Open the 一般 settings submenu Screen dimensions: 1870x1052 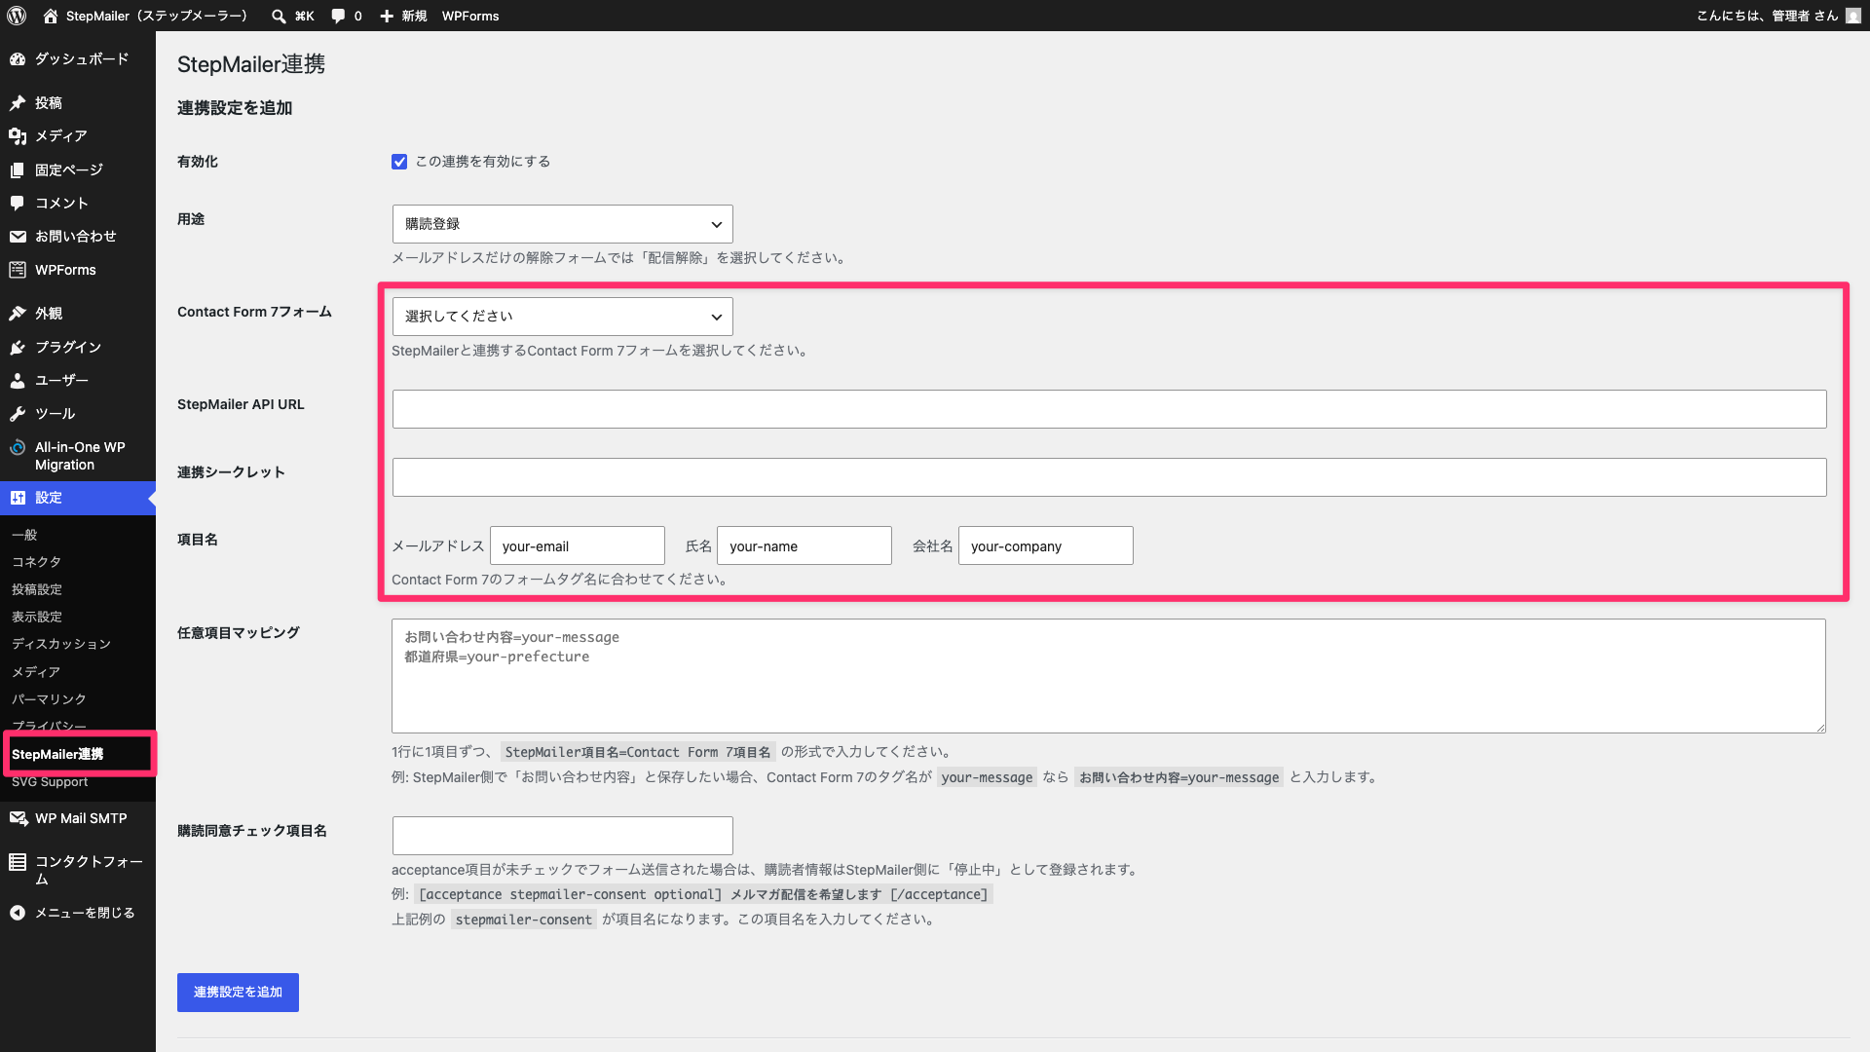point(24,535)
